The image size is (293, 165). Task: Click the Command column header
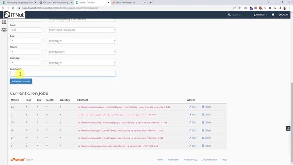(83, 100)
